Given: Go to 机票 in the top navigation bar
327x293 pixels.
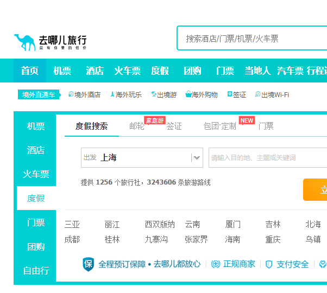Looking at the screenshot, I should 62,71.
